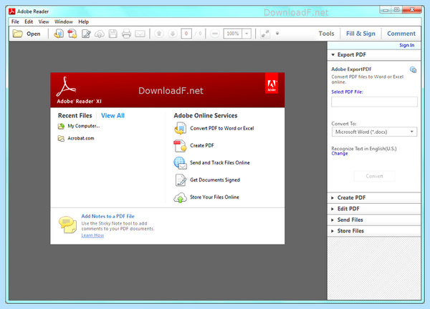Click the Learn How link
Image resolution: width=430 pixels, height=309 pixels.
92,235
